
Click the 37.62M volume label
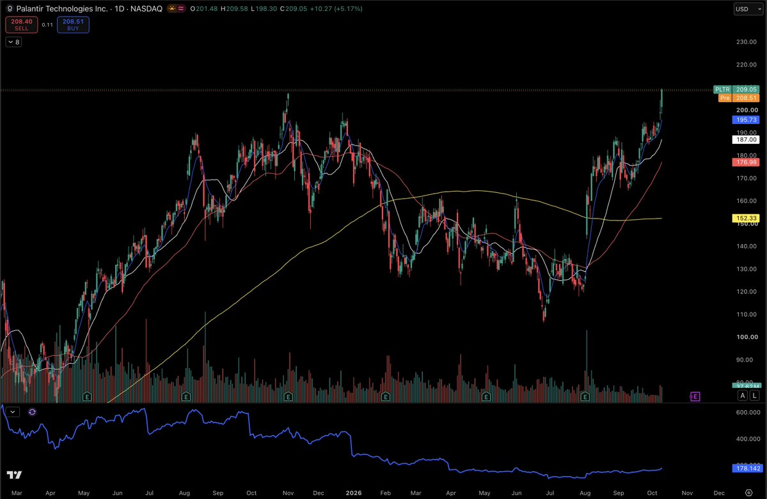pyautogui.click(x=746, y=386)
